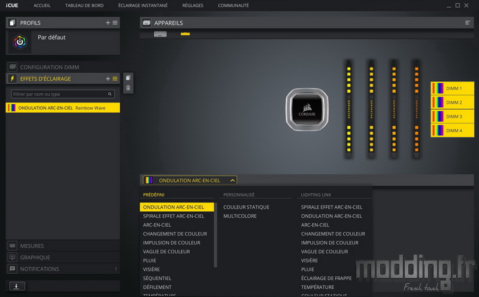Open the Communauté menu

point(234,5)
